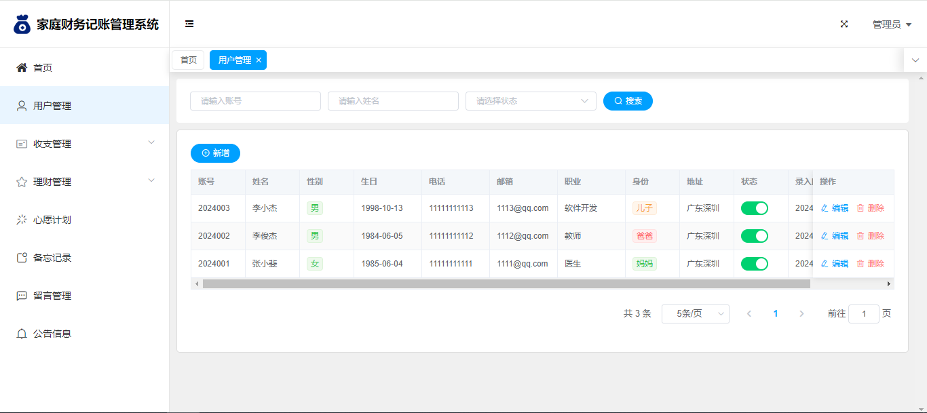Image resolution: width=927 pixels, height=413 pixels.
Task: Click the 新增 add button
Action: 215,153
